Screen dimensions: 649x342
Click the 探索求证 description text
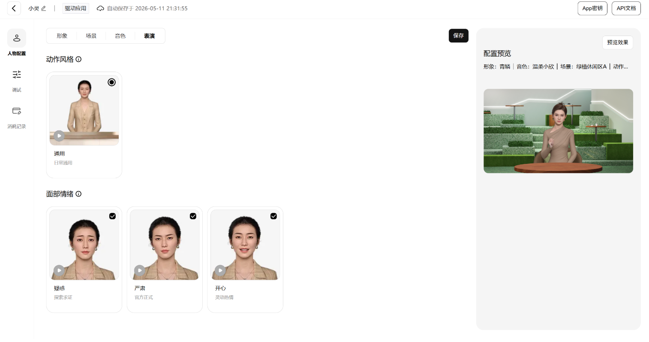63,297
